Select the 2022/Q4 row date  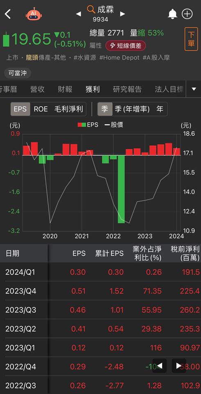[21, 367]
